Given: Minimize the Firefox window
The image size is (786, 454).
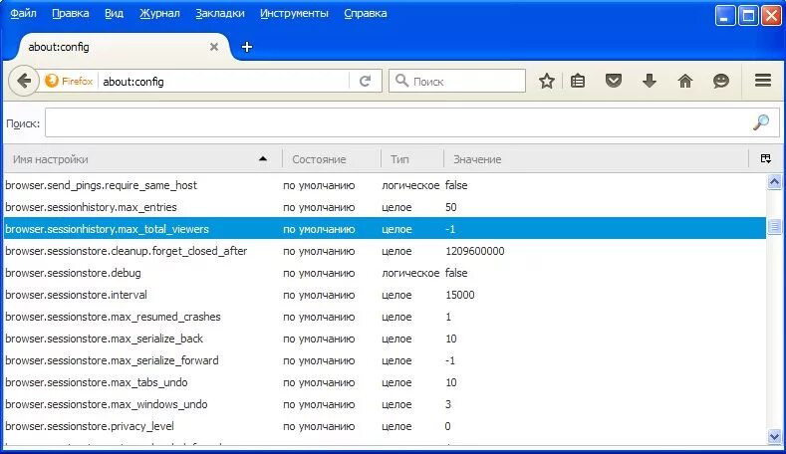Looking at the screenshot, I should click(725, 16).
